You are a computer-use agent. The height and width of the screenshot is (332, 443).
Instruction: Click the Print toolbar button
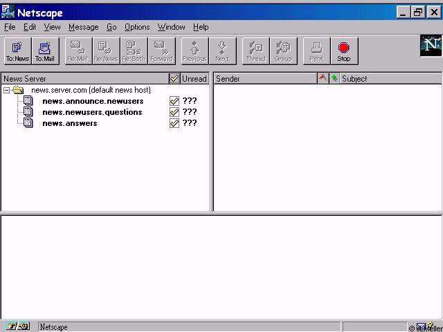316,51
